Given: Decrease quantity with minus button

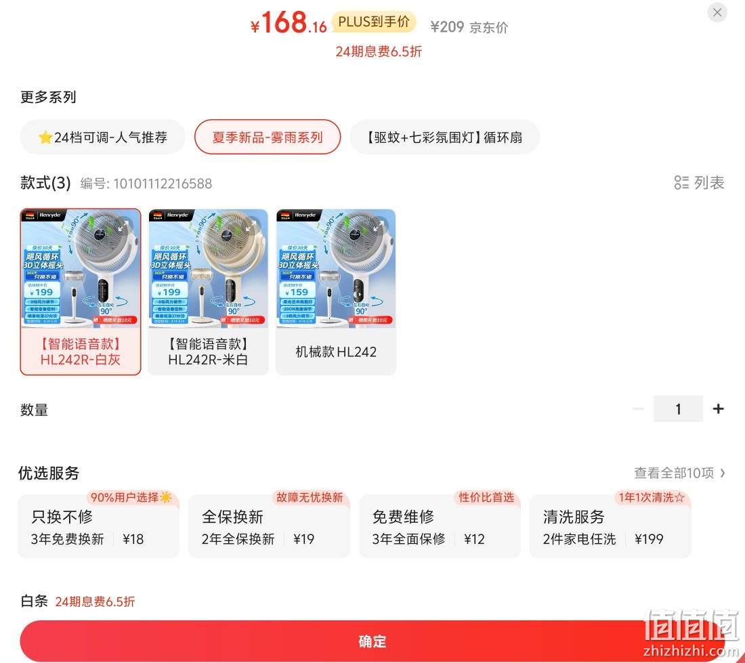Looking at the screenshot, I should coord(638,408).
